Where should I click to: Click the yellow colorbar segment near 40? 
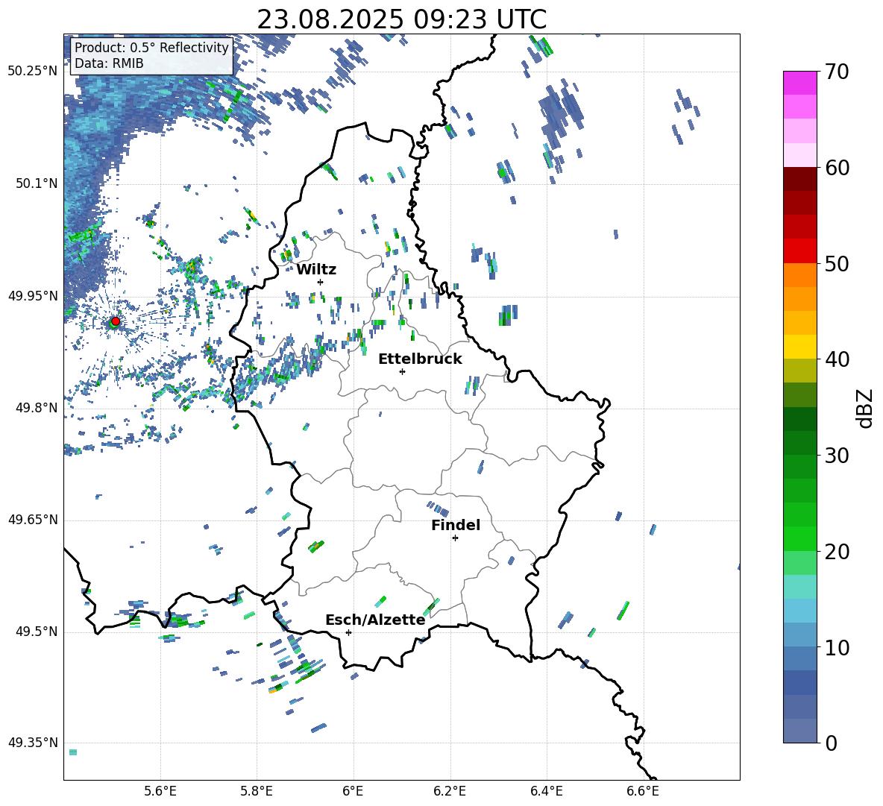(x=799, y=347)
